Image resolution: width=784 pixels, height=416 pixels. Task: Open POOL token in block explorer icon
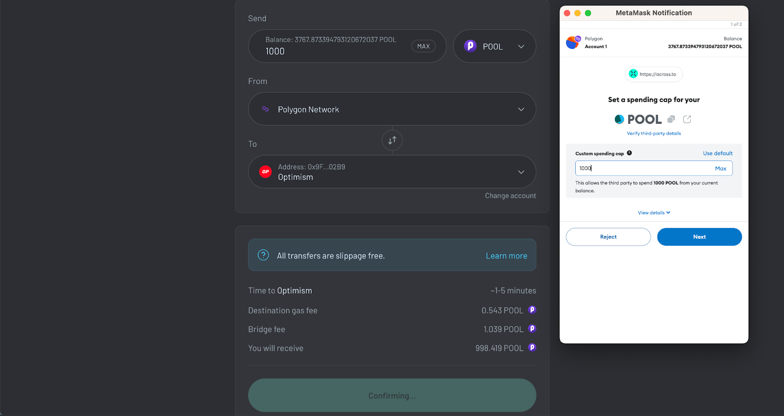[x=687, y=119]
